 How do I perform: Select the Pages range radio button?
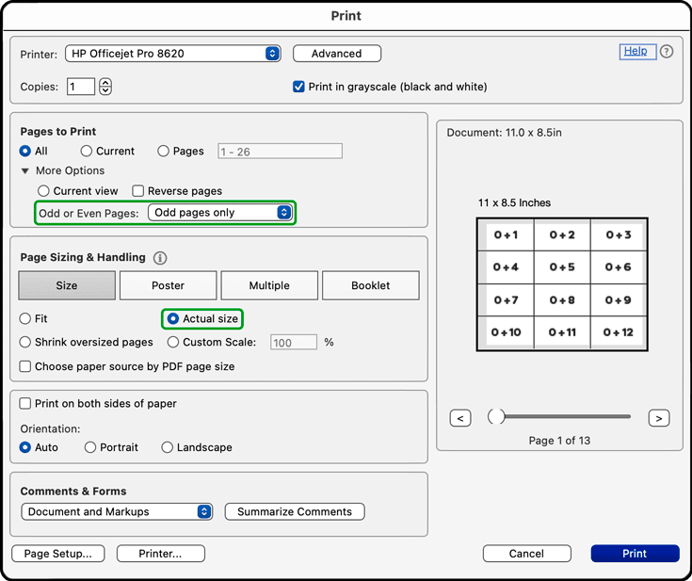[x=163, y=151]
